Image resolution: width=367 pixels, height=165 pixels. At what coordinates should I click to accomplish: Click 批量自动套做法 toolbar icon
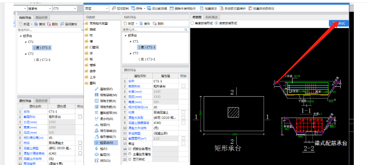coord(250,9)
